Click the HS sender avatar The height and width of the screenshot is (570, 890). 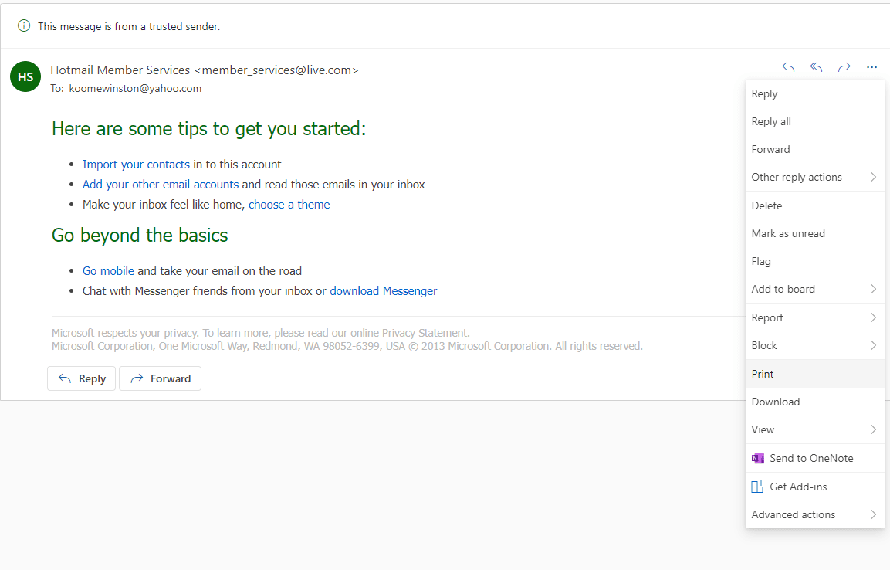click(x=25, y=76)
